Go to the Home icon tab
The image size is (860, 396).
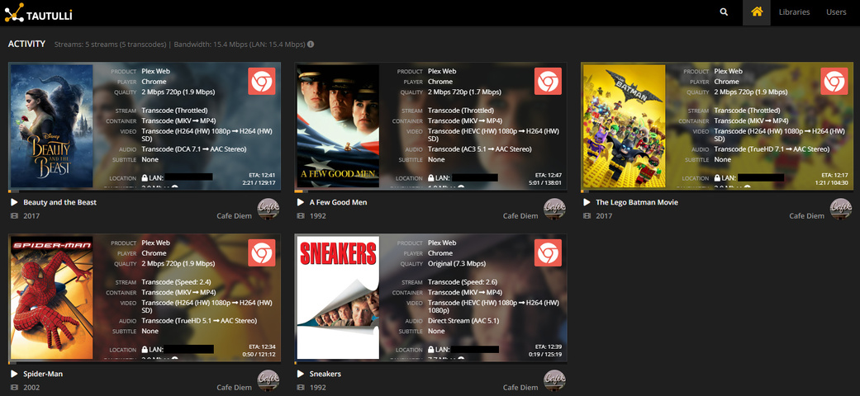(757, 12)
